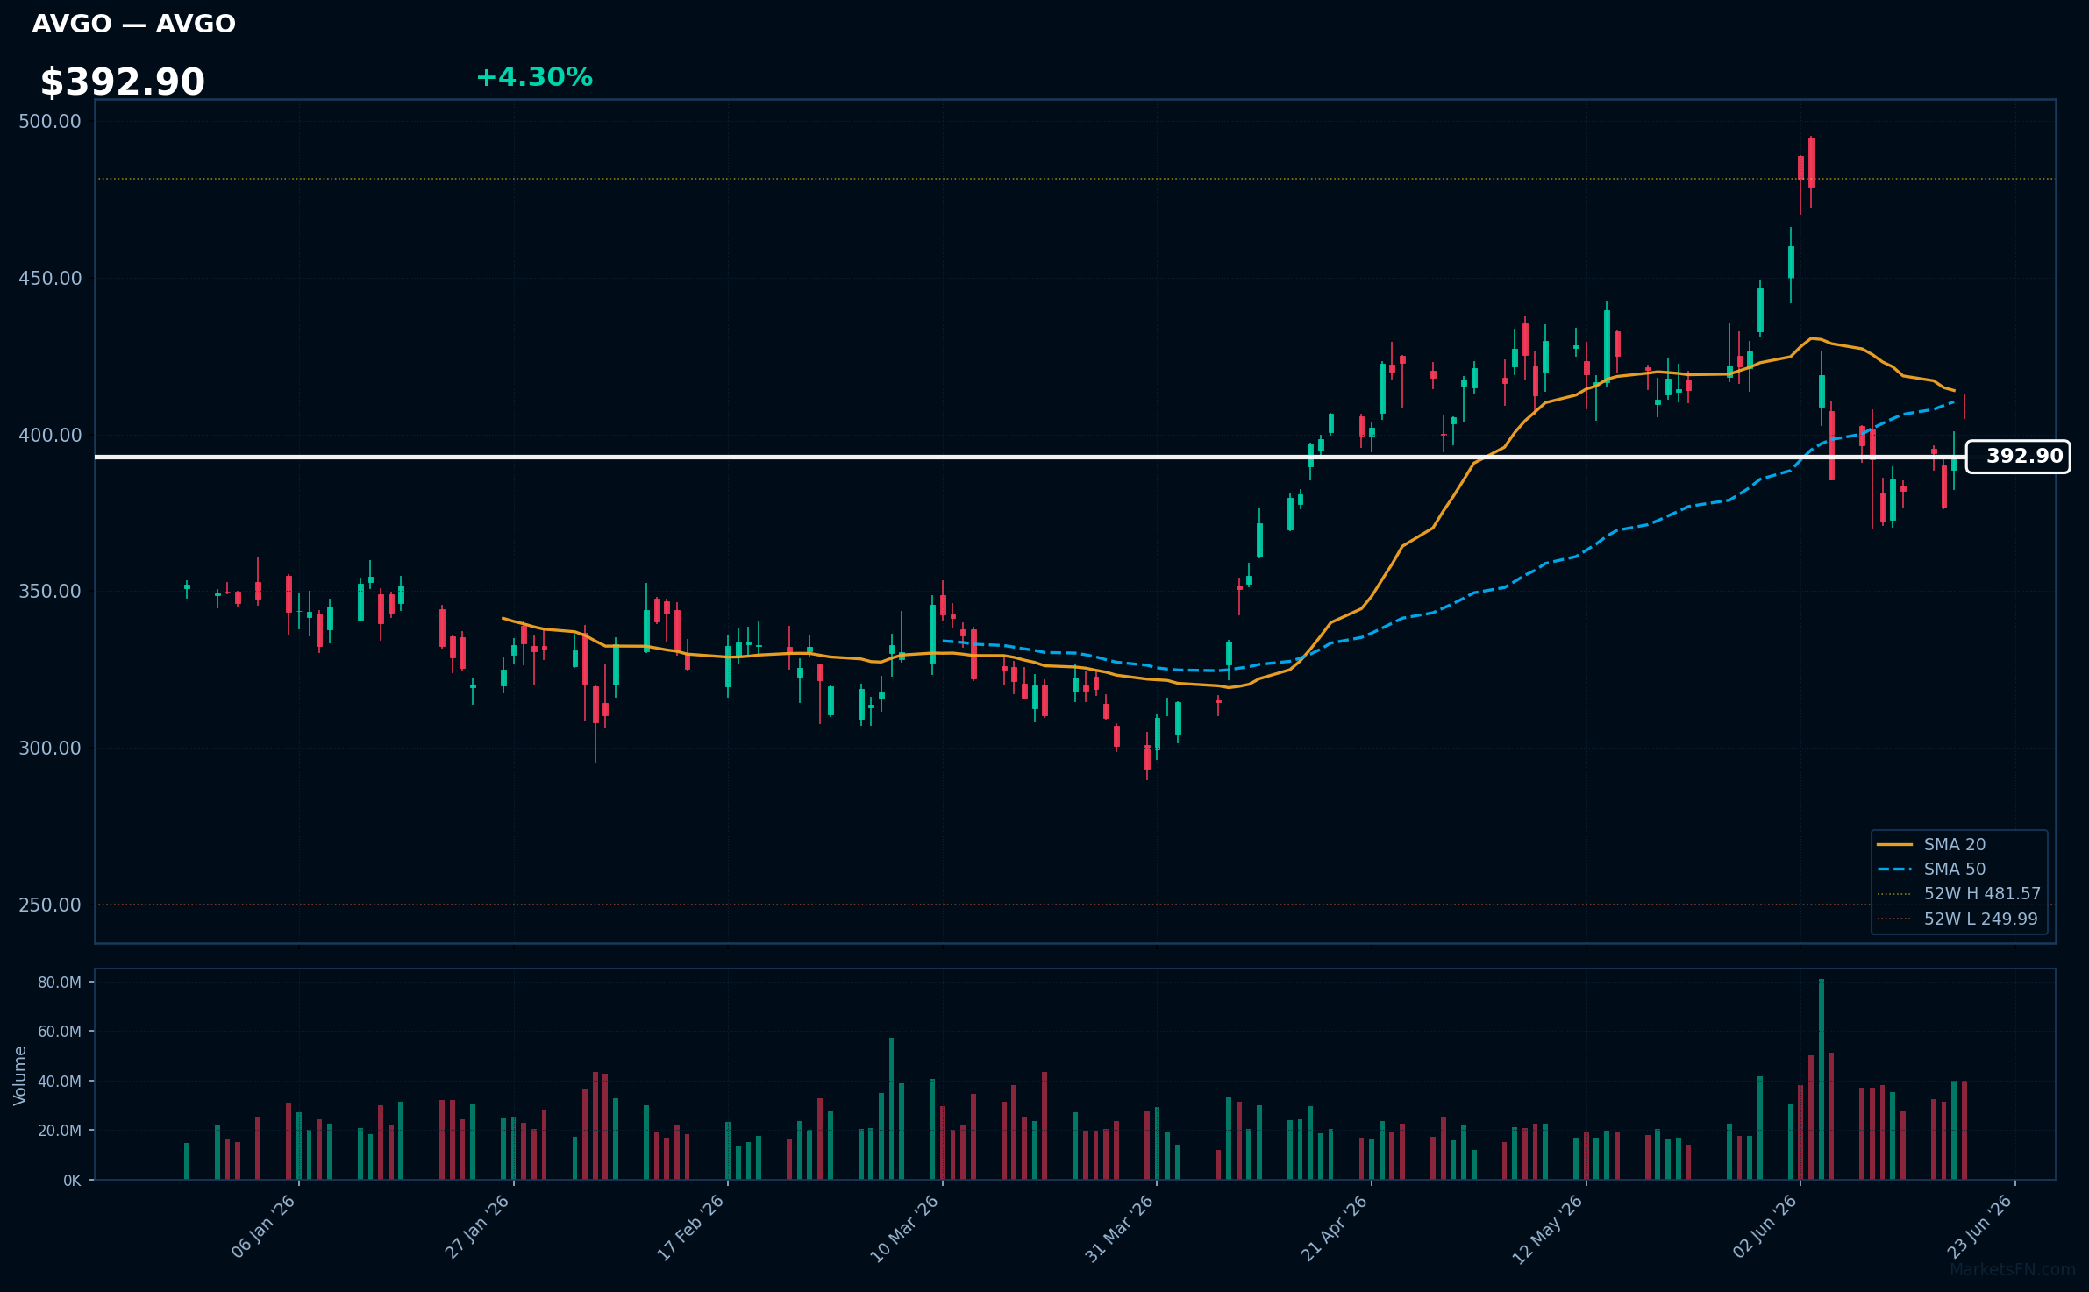Viewport: 2089px width, 1292px height.
Task: Click the 400.00 price axis label
Action: (x=50, y=435)
